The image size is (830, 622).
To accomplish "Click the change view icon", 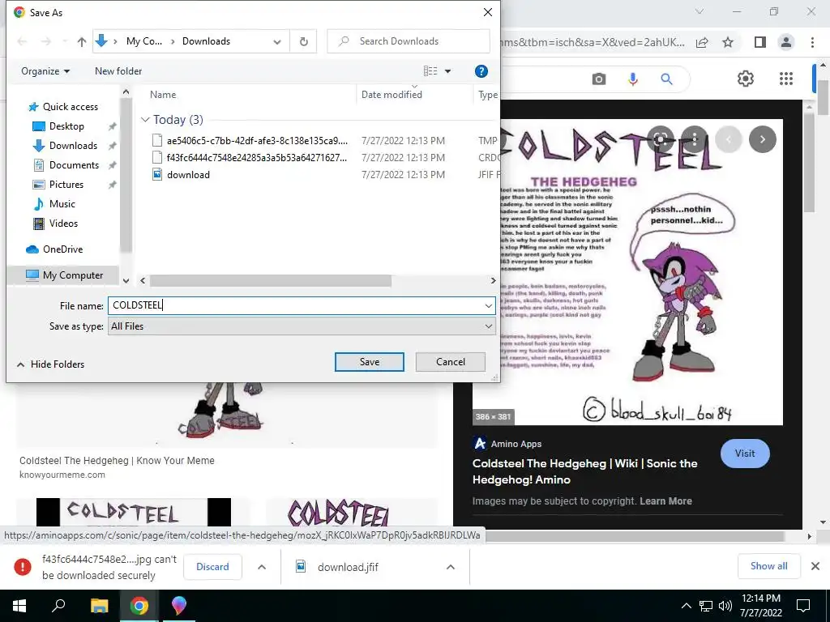I will coord(430,71).
